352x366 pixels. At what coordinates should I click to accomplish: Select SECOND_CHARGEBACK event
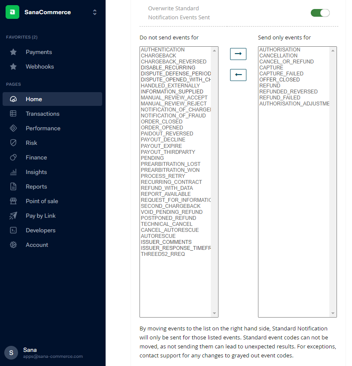(x=170, y=206)
